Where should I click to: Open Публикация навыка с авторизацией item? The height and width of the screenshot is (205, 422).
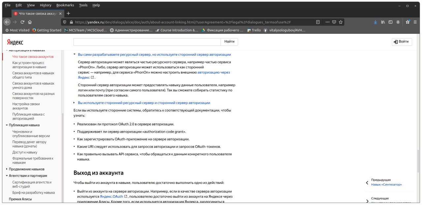pyautogui.click(x=28, y=116)
